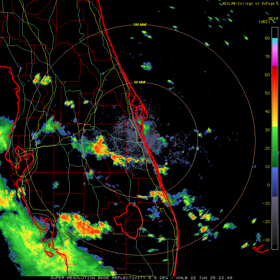The image size is (280, 280).
Task: Click the -20 value on dBZ scale
Action: point(266,222)
